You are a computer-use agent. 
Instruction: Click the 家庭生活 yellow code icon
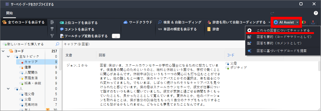22,78
